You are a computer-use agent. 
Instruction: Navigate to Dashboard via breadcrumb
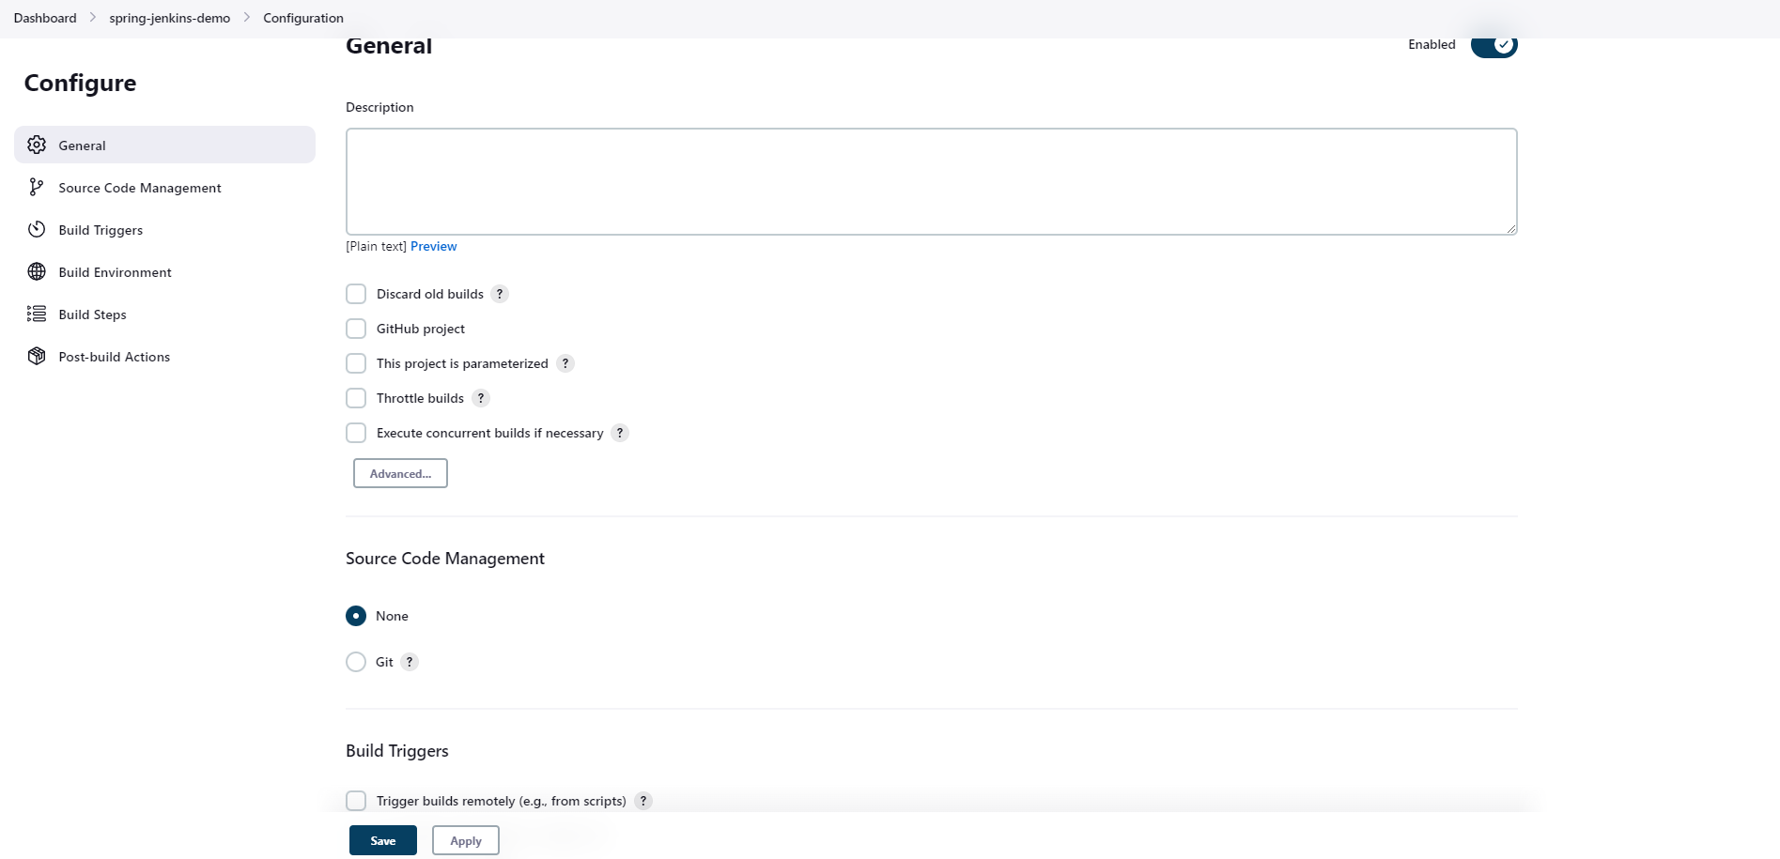coord(44,17)
